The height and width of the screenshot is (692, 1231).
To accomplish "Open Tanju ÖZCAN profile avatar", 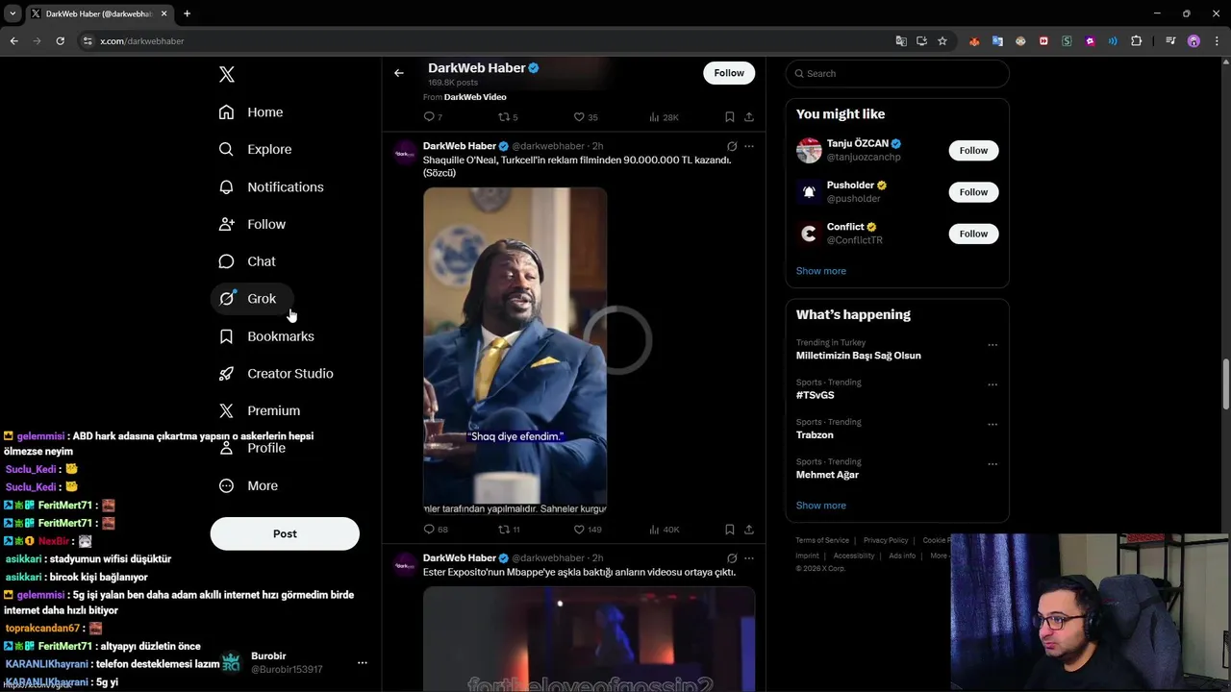I will [x=809, y=151].
